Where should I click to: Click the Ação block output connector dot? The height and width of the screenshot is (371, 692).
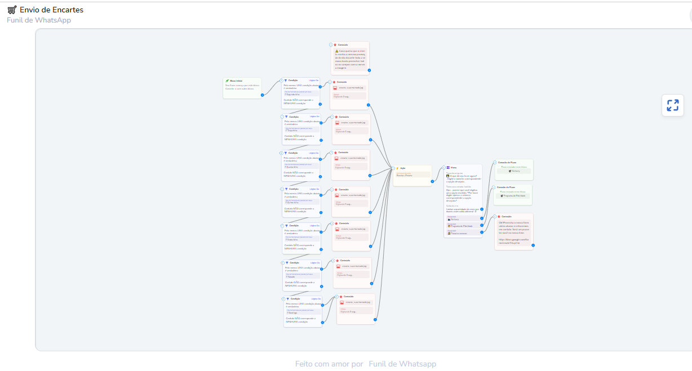coord(432,181)
